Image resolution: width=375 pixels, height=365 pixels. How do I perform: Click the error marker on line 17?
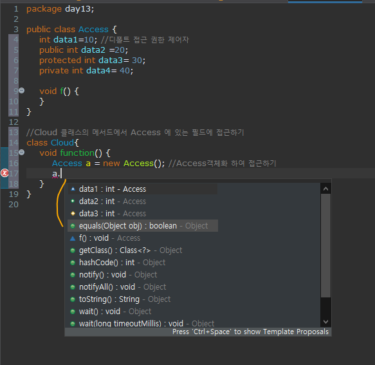(5, 173)
